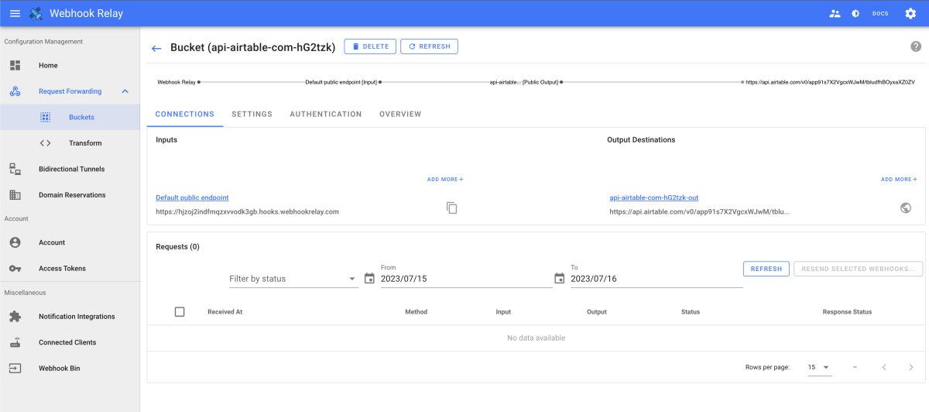Open the From date calendar picker

click(369, 279)
